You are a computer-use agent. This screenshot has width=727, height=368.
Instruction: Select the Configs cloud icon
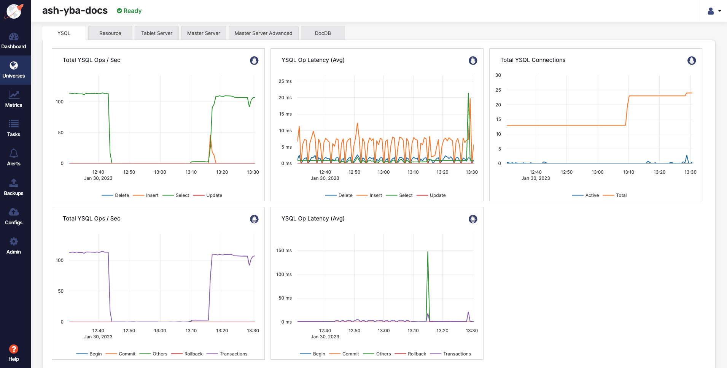14,216
